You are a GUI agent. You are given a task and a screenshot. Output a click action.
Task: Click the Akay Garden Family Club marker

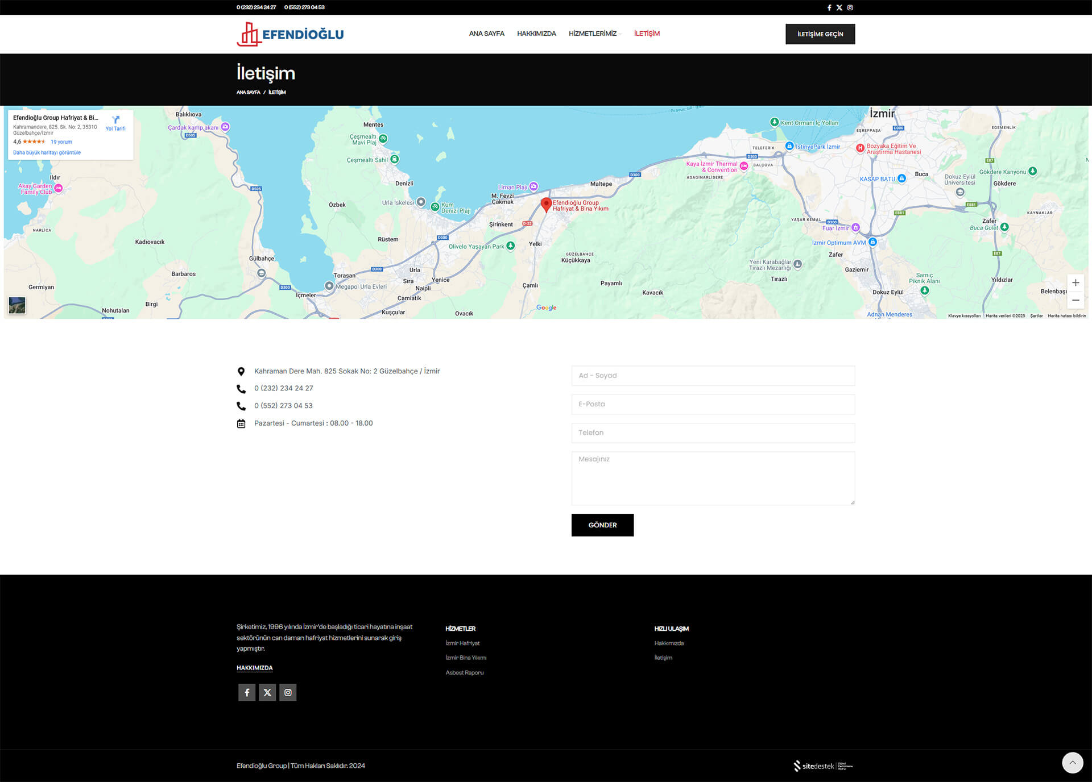point(58,188)
